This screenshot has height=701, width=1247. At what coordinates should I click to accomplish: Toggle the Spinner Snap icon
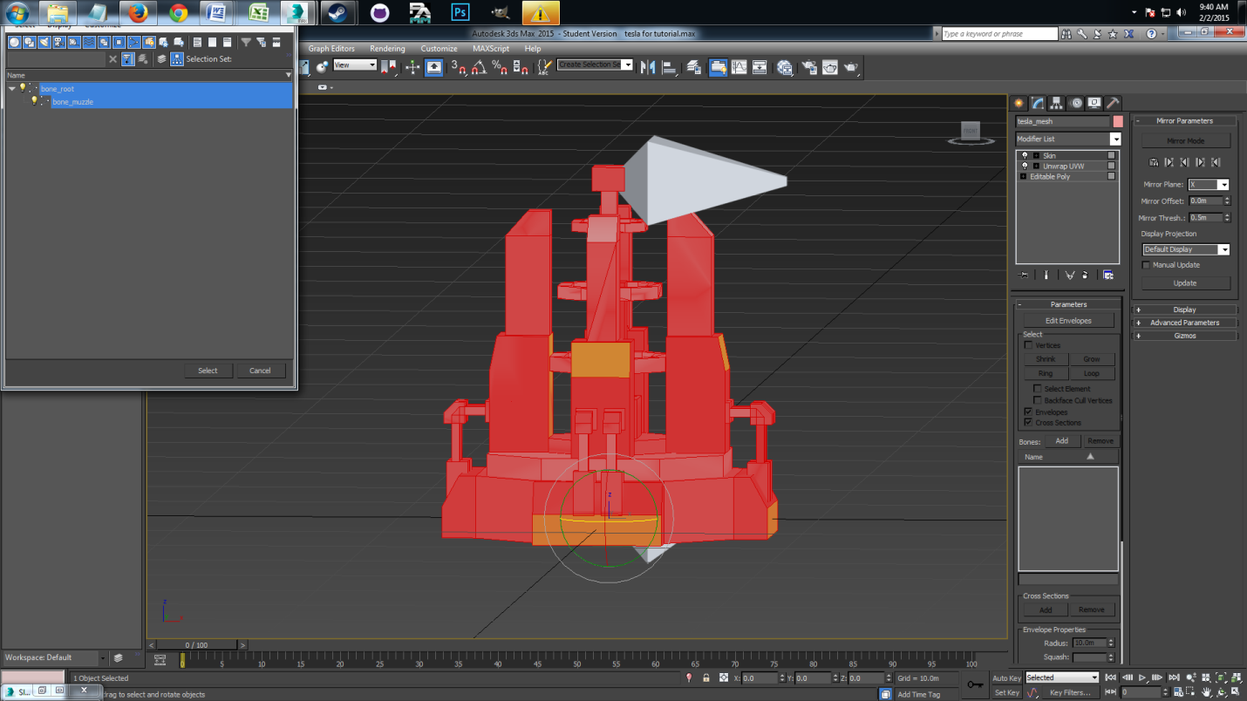click(519, 66)
